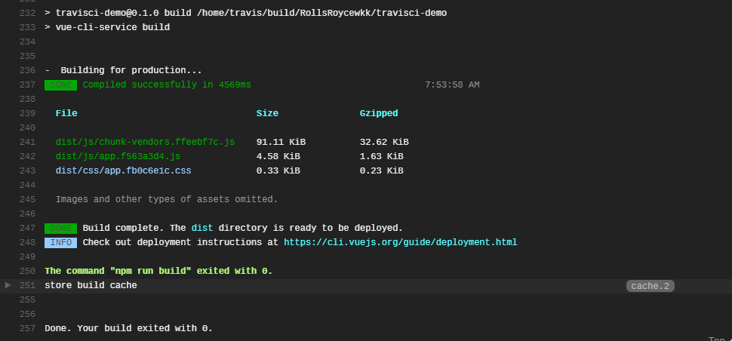Viewport: 732px width, 341px height.
Task: Click 'The command "npm run build" exited with 0.'
Action: point(158,271)
